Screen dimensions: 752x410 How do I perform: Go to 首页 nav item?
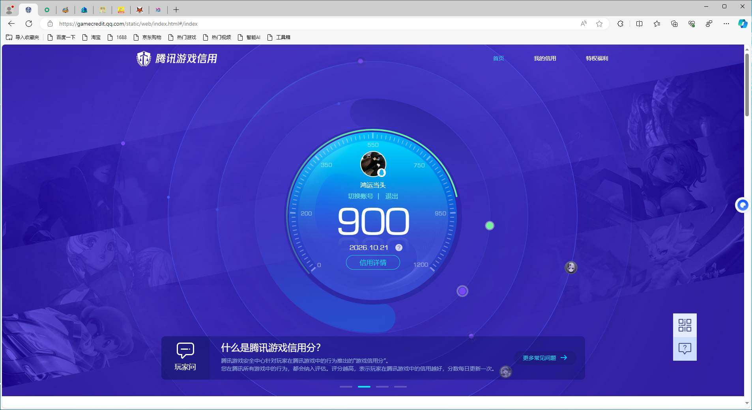point(498,58)
